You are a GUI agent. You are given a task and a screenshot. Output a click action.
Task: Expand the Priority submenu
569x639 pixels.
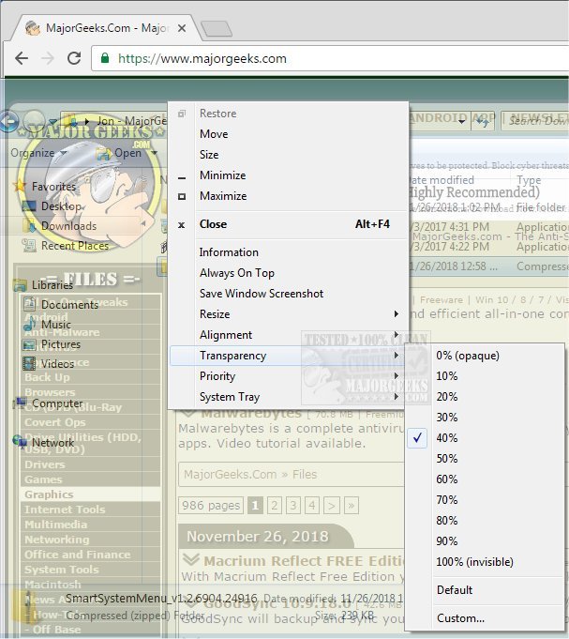click(x=288, y=376)
